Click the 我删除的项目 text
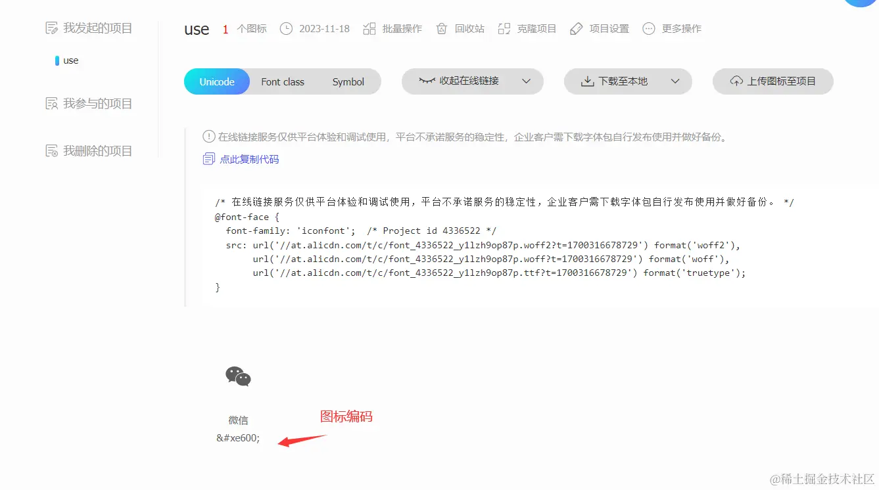 pos(98,151)
